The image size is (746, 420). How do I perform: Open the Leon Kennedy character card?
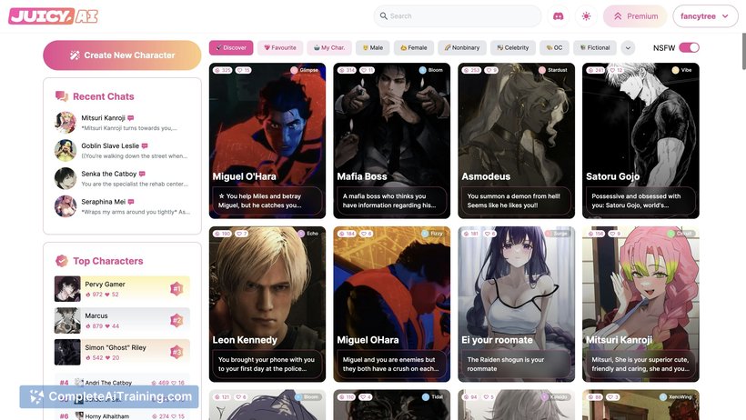[267, 304]
